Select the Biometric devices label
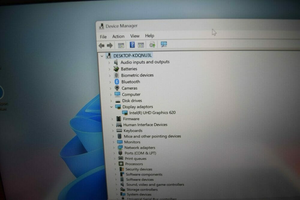The height and width of the screenshot is (200, 300). click(137, 75)
